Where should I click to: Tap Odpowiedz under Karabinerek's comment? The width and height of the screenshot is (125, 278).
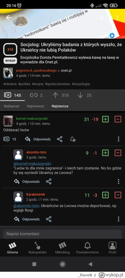tap(27, 219)
